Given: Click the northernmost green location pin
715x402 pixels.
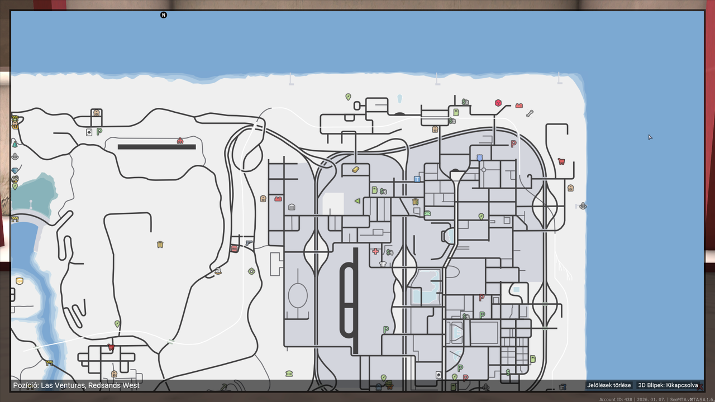Looking at the screenshot, I should [x=348, y=97].
